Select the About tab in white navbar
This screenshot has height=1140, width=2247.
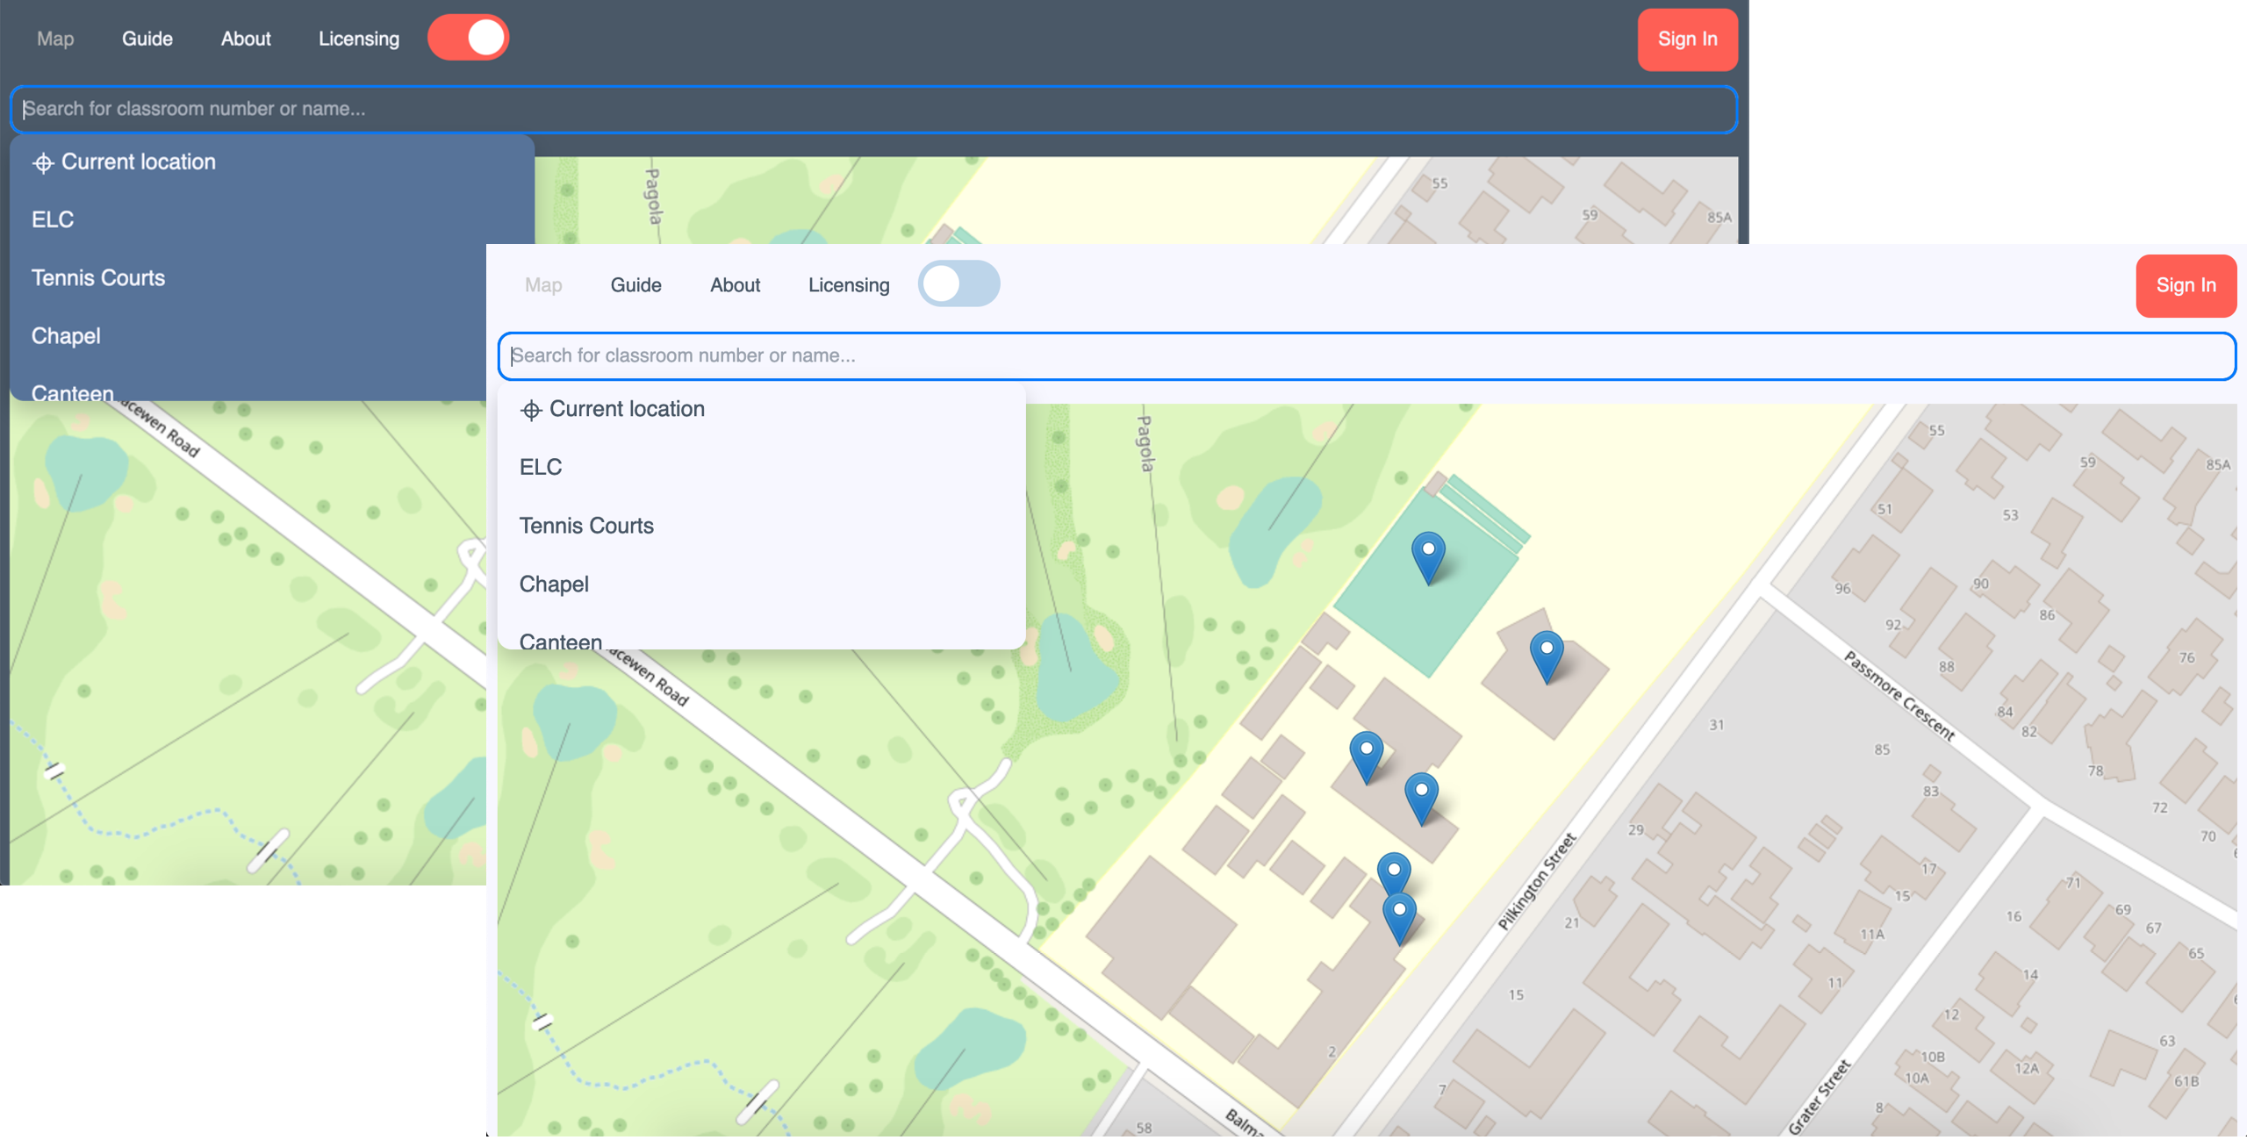click(x=736, y=283)
